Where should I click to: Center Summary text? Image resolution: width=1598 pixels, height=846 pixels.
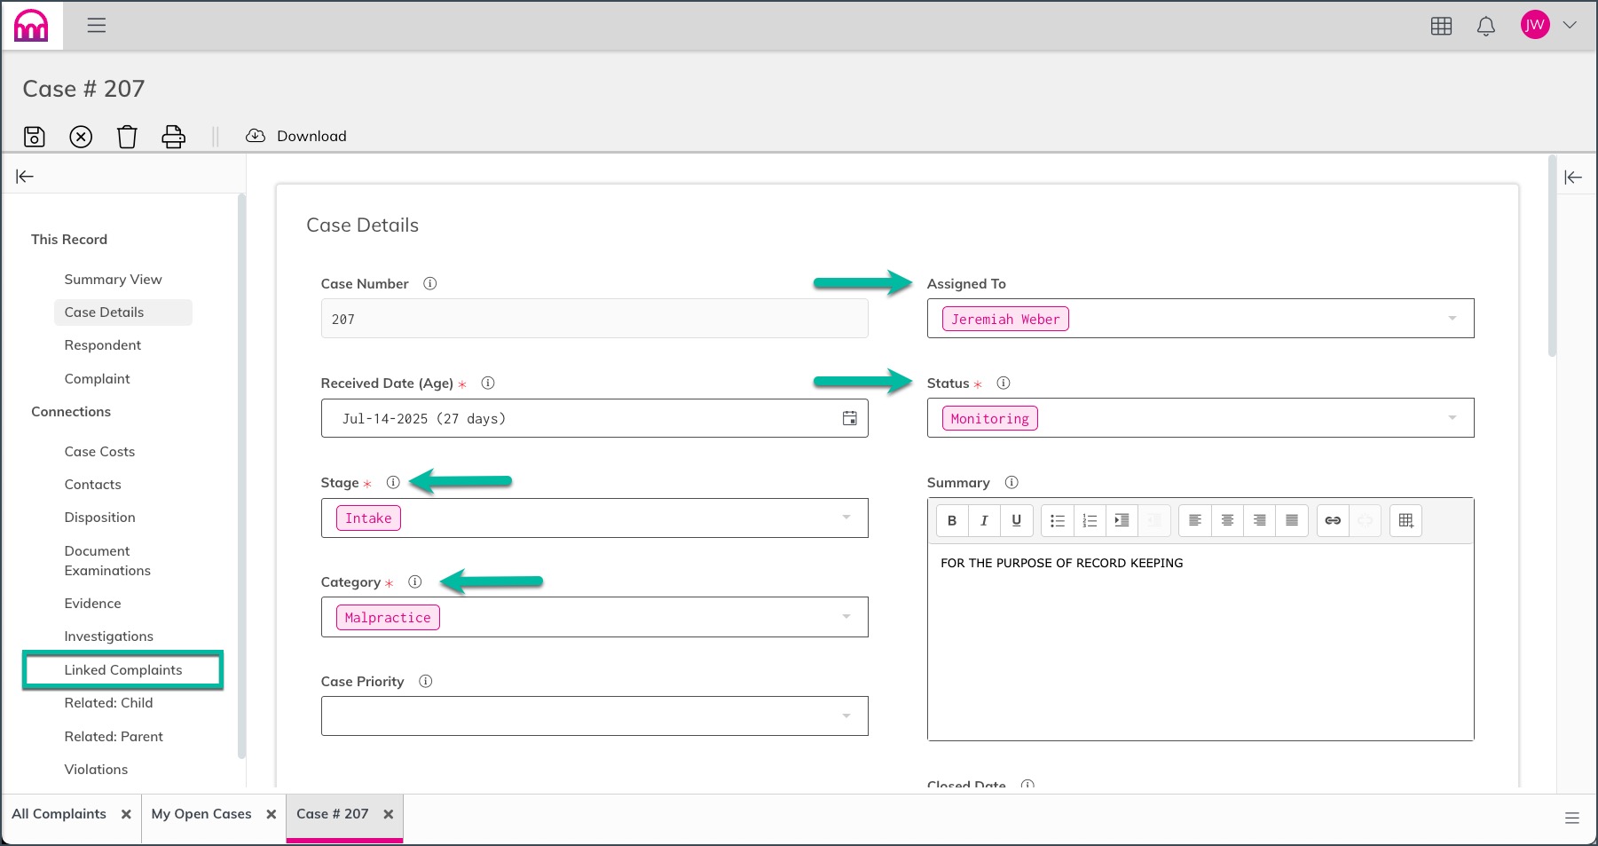[x=1227, y=521]
